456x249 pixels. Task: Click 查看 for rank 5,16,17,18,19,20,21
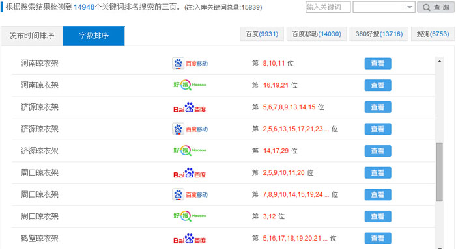378,239
